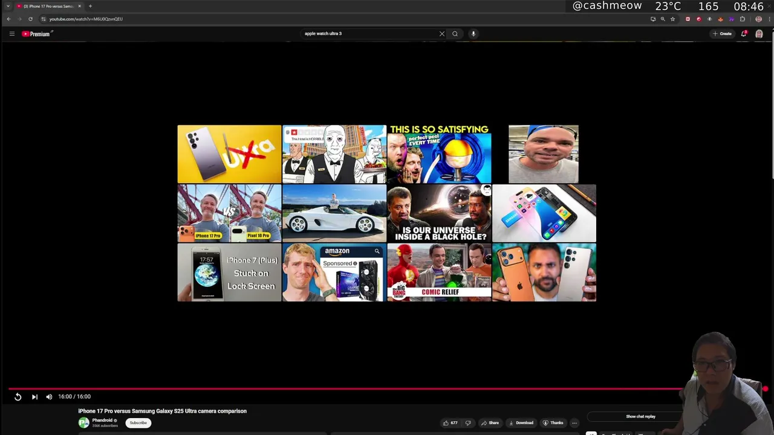
Task: Click the 16:00 / 16:00 time display
Action: pyautogui.click(x=74, y=397)
